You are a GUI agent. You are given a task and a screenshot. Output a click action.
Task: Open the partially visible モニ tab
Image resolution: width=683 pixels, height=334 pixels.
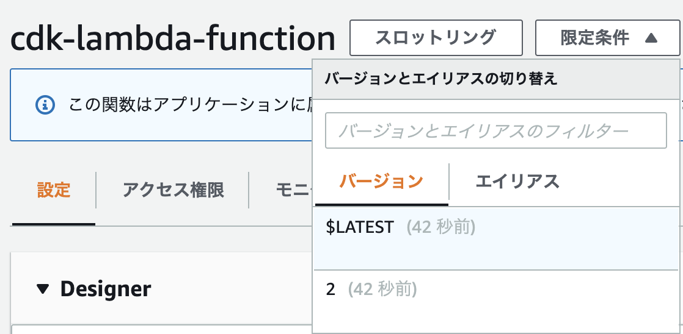click(294, 190)
